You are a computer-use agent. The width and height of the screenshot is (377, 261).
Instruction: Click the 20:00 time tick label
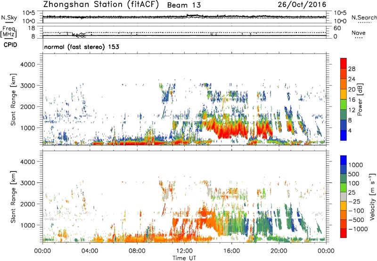279,251
